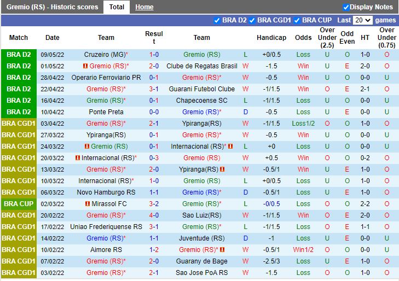The width and height of the screenshot is (399, 281).
Task: Open Cruzeiro (MG) team link
Action: [105, 55]
